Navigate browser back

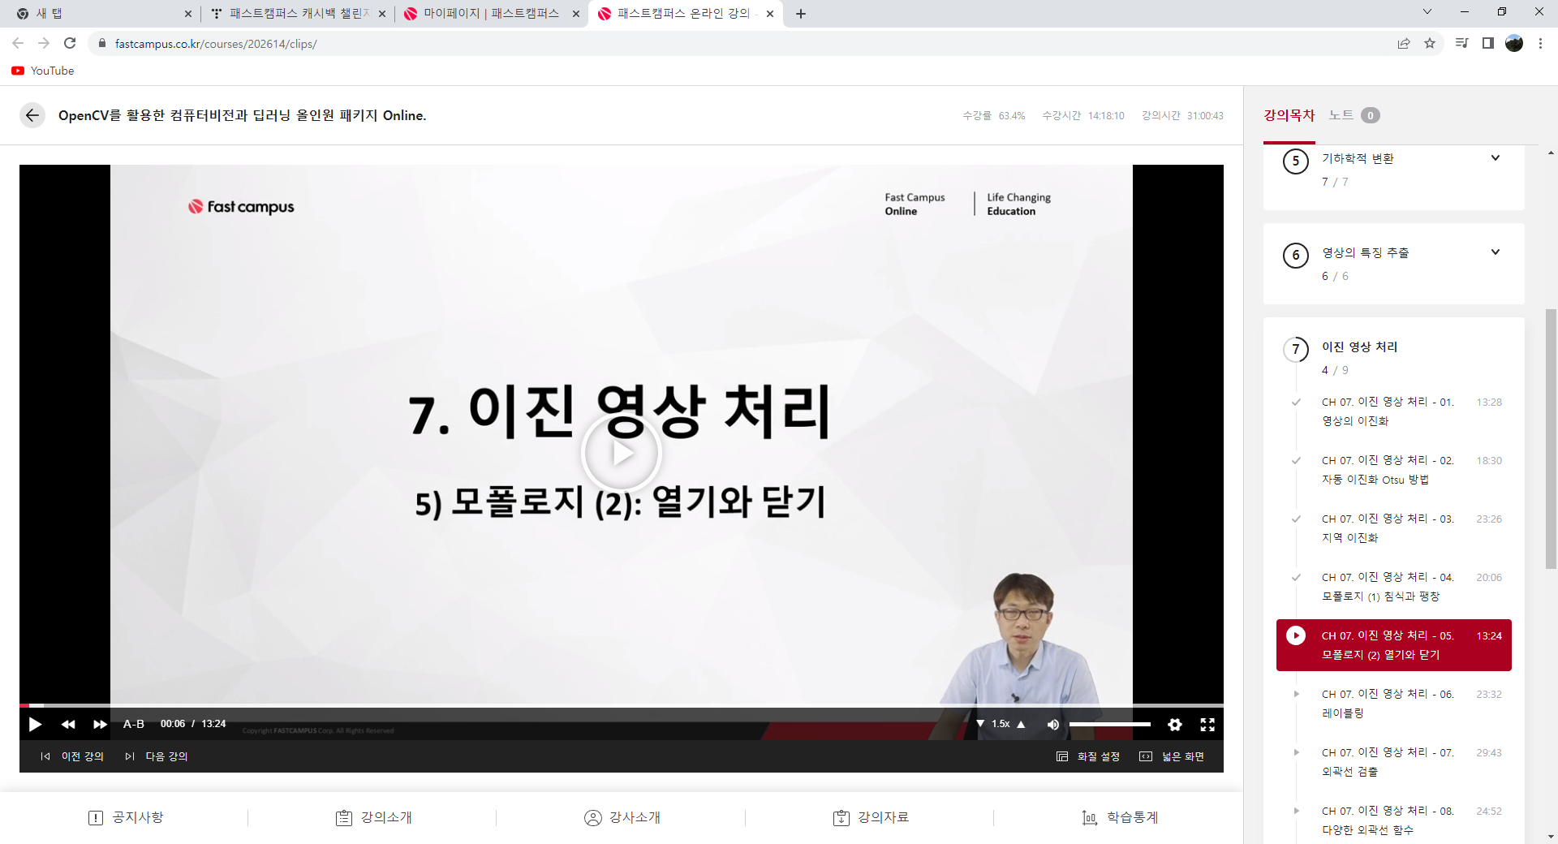[18, 43]
